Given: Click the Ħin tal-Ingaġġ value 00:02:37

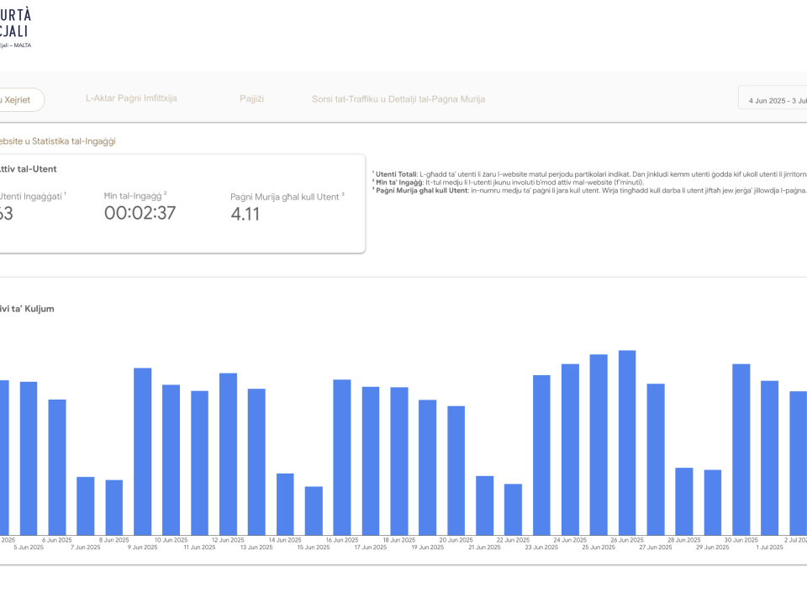Looking at the screenshot, I should (x=140, y=213).
